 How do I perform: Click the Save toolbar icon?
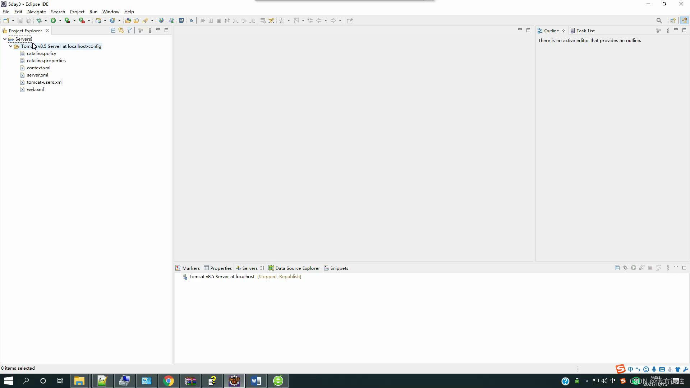(x=20, y=20)
